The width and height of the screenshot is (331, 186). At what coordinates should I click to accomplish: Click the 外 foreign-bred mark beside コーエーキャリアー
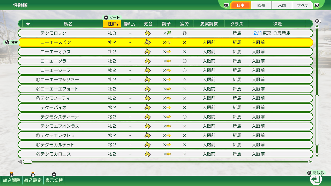click(38, 80)
